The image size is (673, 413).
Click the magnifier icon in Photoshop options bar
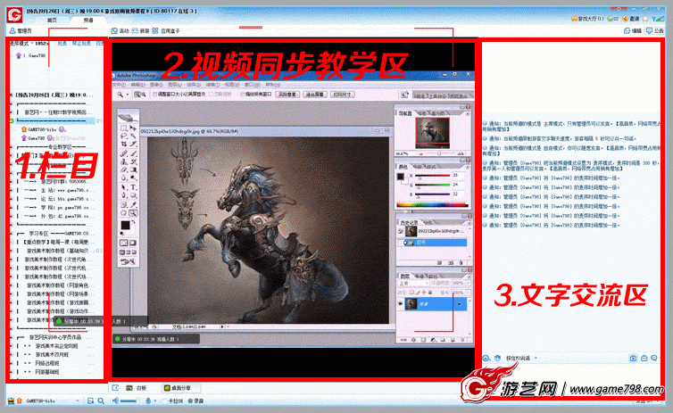click(120, 95)
